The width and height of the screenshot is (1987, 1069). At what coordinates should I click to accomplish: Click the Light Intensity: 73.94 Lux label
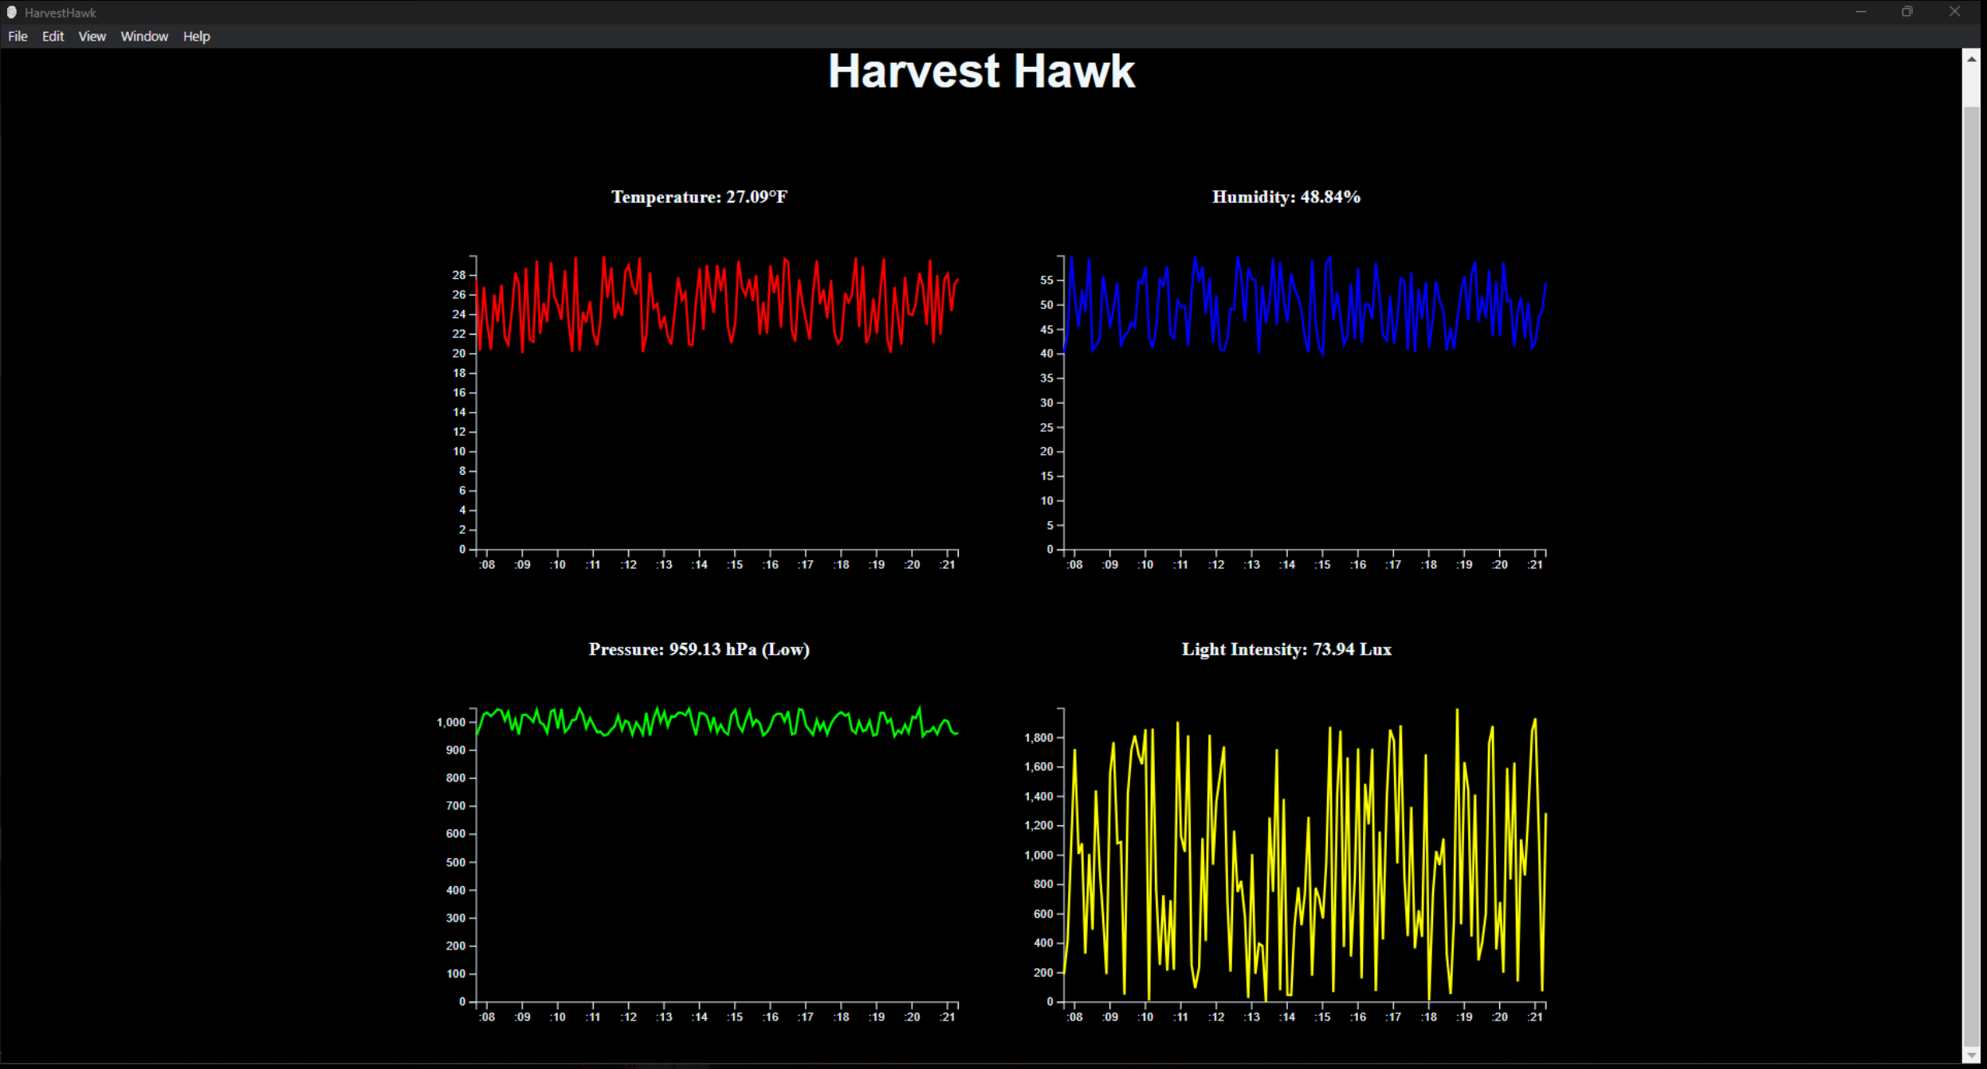point(1286,649)
